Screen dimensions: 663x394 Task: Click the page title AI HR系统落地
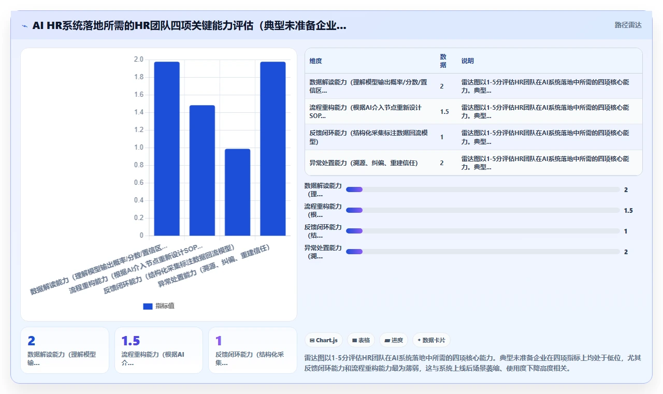click(189, 25)
